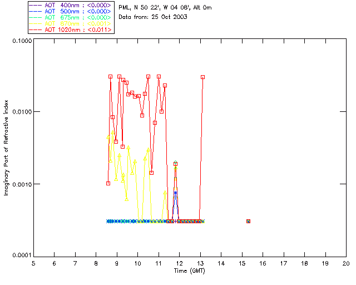Click the Time (GMT) axis title

pos(190,271)
